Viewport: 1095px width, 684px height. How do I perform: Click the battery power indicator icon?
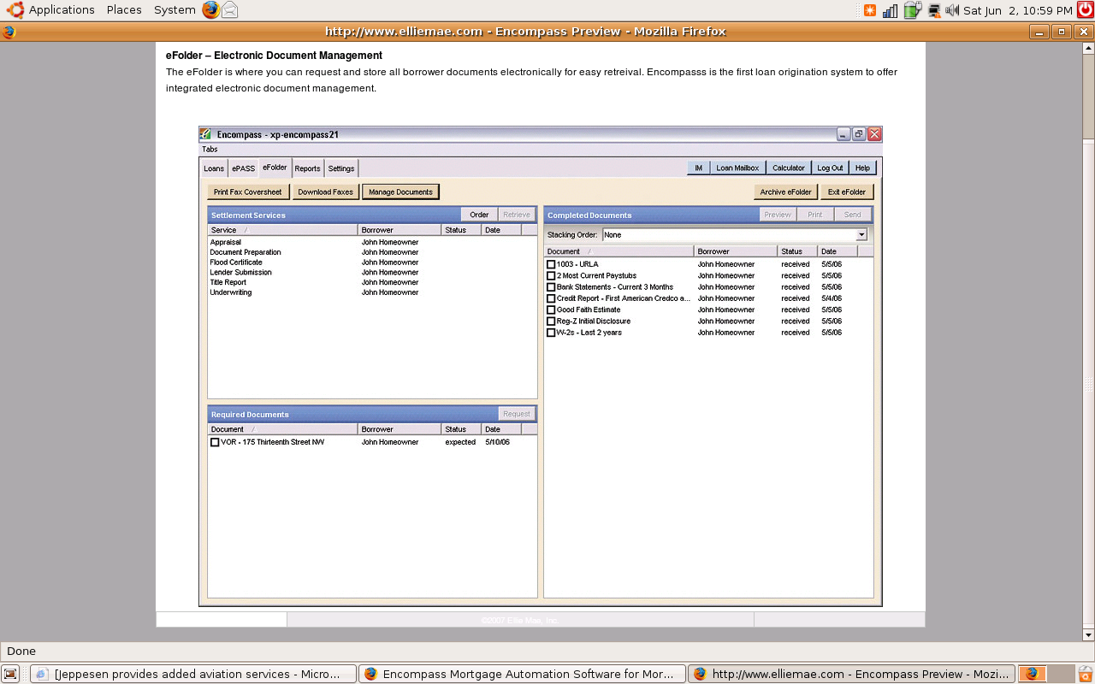click(912, 10)
